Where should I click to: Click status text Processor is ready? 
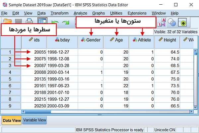pos(110,130)
